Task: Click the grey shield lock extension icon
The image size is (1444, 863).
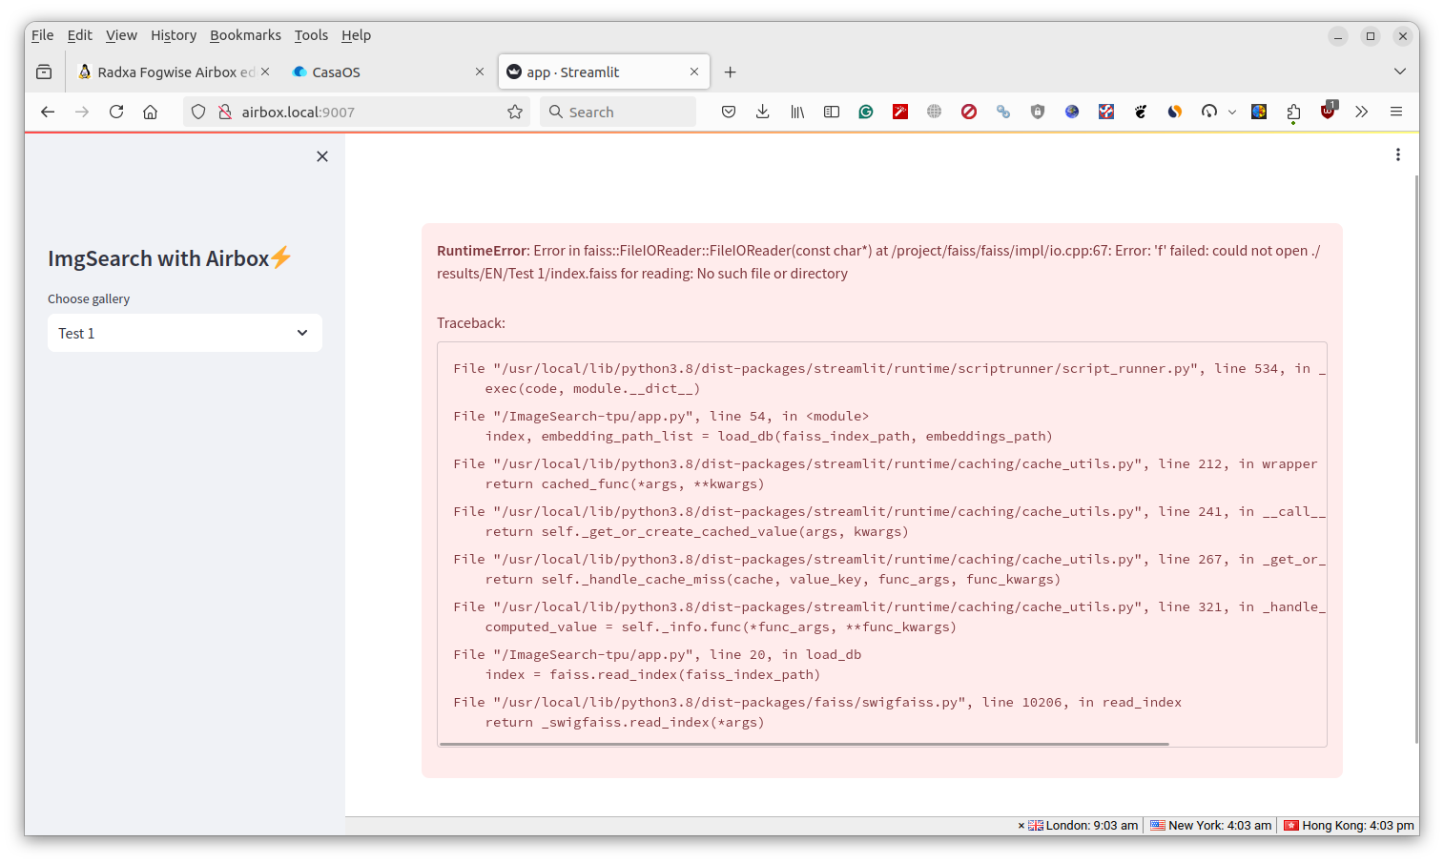Action: pos(1038,112)
